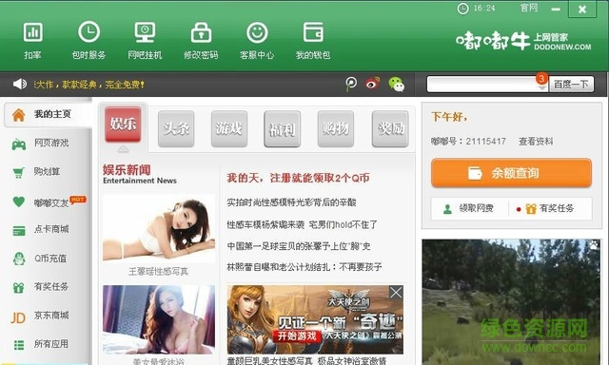Image resolution: width=609 pixels, height=365 pixels.
Task: Open the 王馨瑶性感写真 photo thumbnail
Action: 159,228
